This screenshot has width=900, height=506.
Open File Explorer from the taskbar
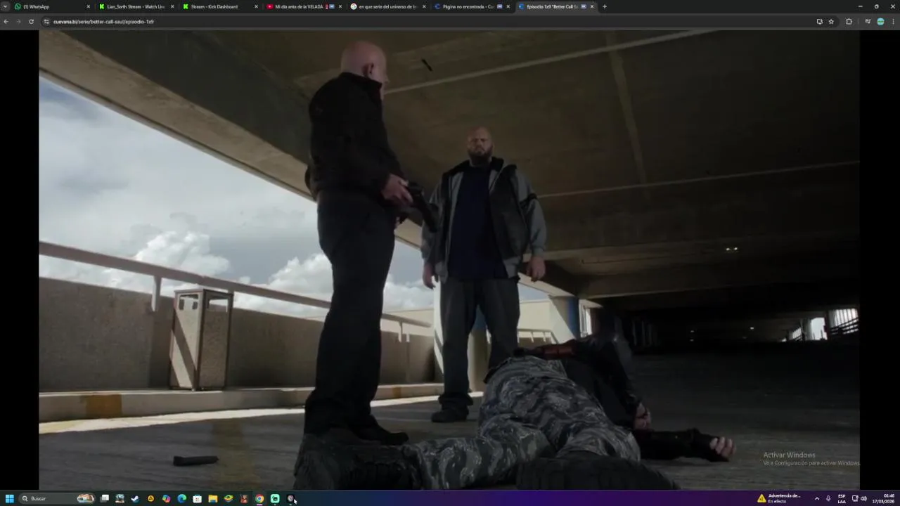coord(212,498)
